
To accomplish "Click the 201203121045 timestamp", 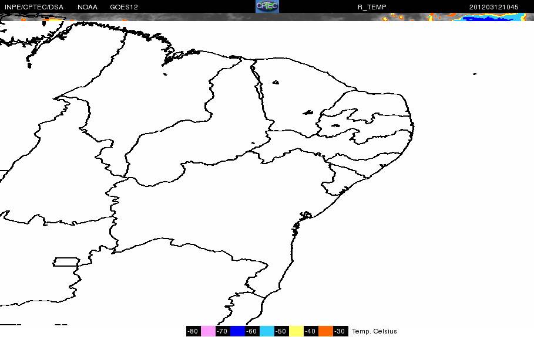I will [x=494, y=7].
